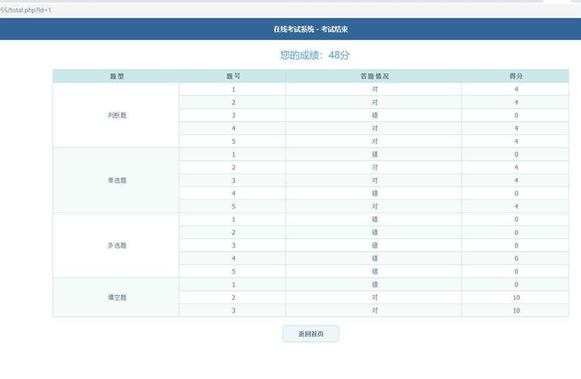Click score 4 for 判断题 question 1

coord(516,89)
